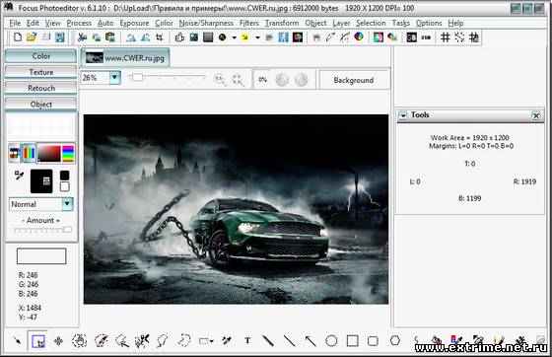This screenshot has height=357, width=552.
Task: Open dropdown arrow next to black circle icon
Action: coord(235,37)
